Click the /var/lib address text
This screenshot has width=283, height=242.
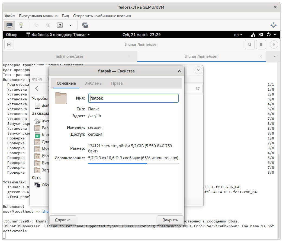[94, 116]
